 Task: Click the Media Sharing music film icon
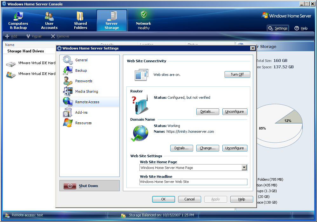(x=68, y=91)
